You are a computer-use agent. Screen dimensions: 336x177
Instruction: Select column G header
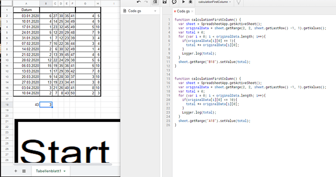coord(85,3)
